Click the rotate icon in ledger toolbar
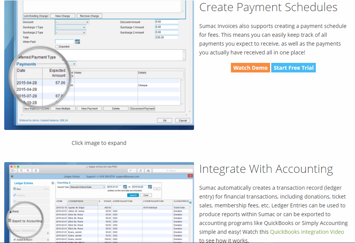The width and height of the screenshot is (355, 243). (141, 171)
